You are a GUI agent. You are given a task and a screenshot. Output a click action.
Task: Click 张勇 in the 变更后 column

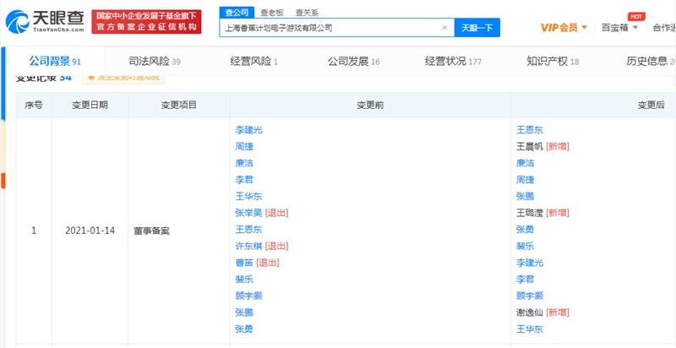tap(525, 230)
